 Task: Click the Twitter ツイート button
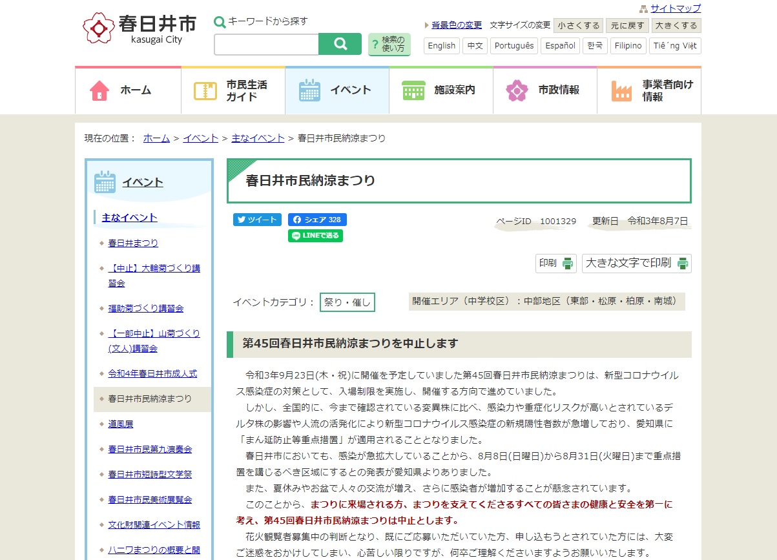point(257,220)
